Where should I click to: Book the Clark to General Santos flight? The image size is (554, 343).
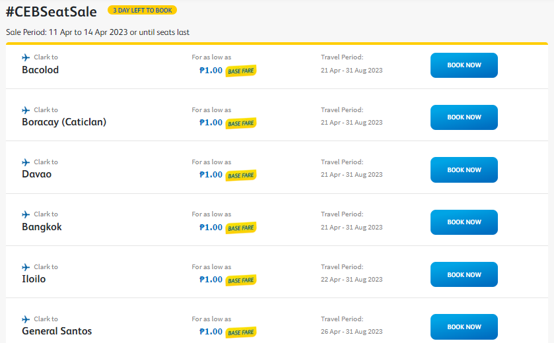[x=464, y=327]
